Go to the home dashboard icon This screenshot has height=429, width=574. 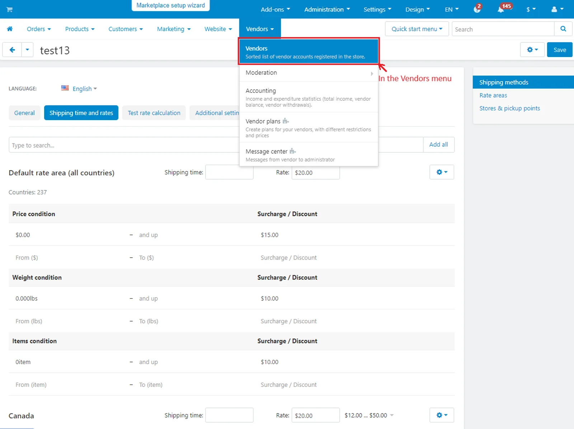10,29
